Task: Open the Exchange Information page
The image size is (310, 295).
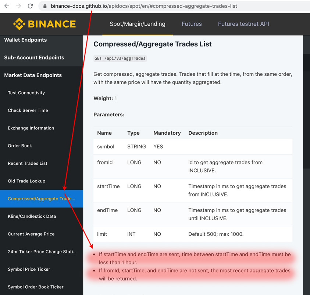Action: pyautogui.click(x=30, y=128)
